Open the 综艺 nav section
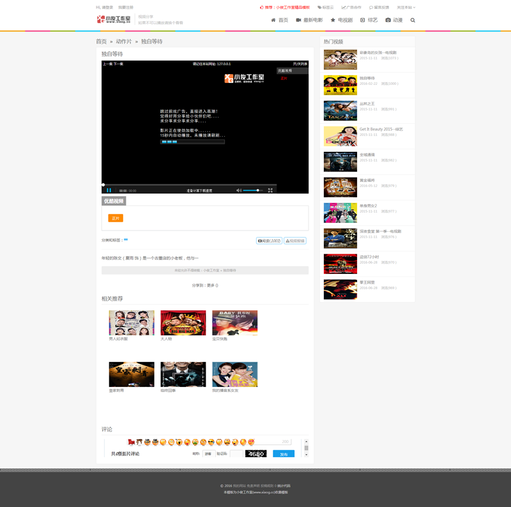 pos(369,20)
